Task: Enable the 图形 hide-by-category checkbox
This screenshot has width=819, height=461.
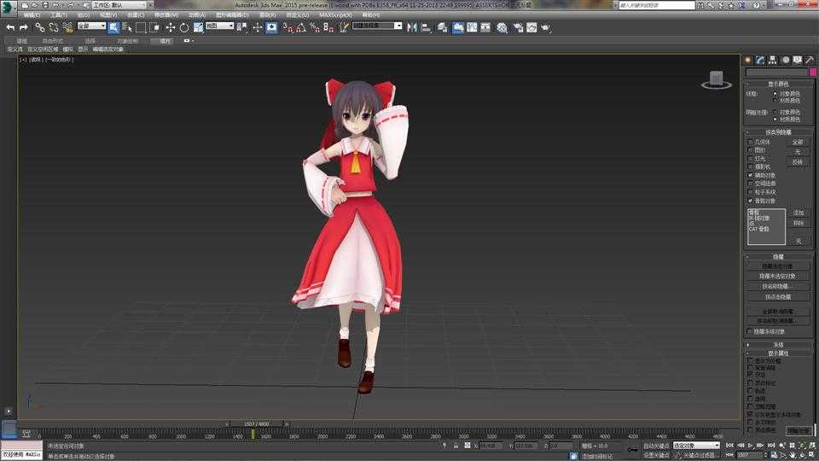Action: (x=750, y=150)
